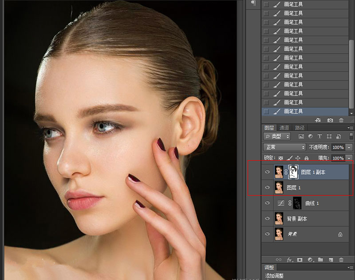Open layer style fx menu
This screenshot has width=355, height=280.
coord(289,260)
